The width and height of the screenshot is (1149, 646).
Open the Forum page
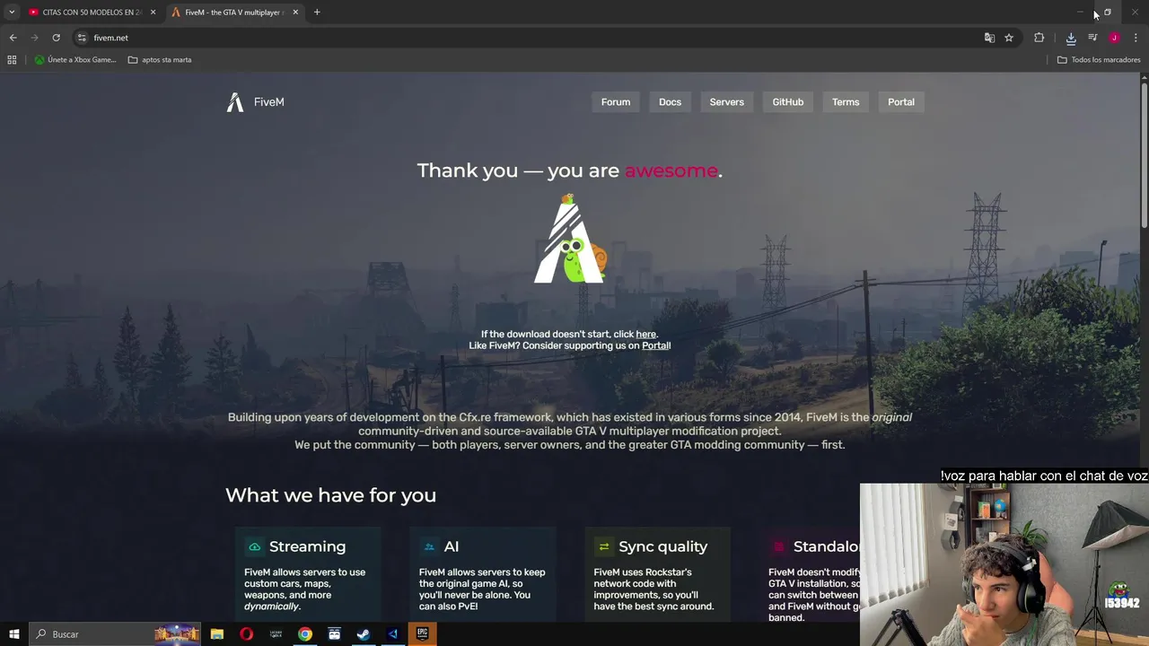point(616,102)
